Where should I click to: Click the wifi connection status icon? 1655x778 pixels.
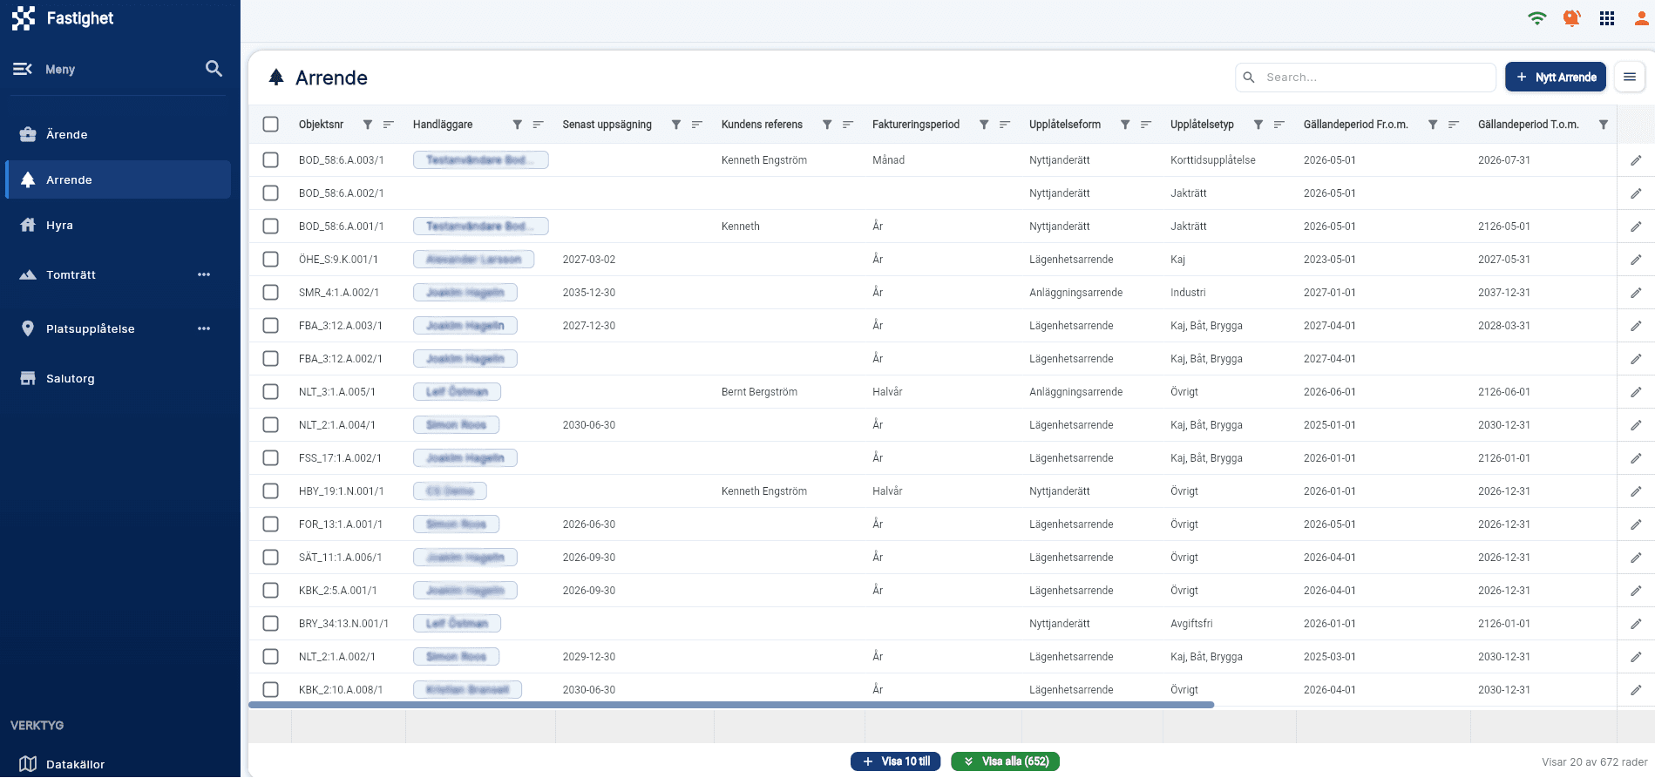point(1537,18)
